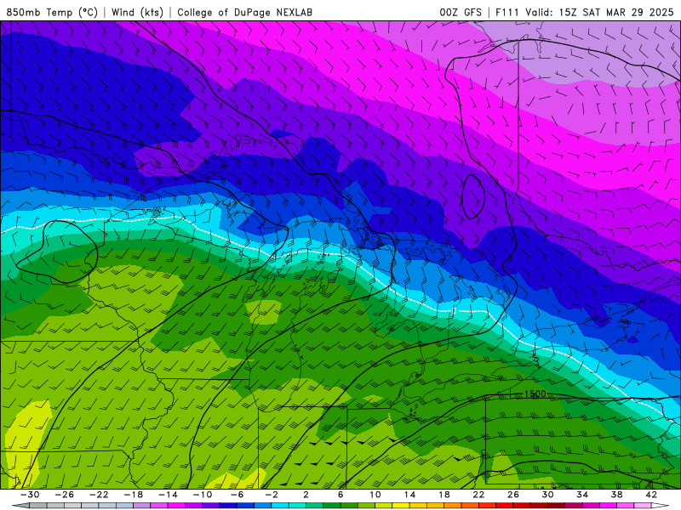
Task: Click the "Valid: 15Z SAT MAR 29 2025" text
Action: (x=599, y=12)
